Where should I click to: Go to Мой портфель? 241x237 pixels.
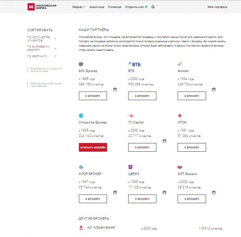point(217,7)
